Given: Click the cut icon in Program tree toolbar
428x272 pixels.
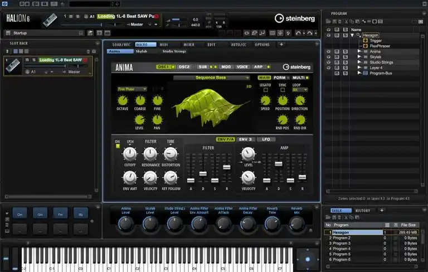Looking at the screenshot, I should 347,21.
